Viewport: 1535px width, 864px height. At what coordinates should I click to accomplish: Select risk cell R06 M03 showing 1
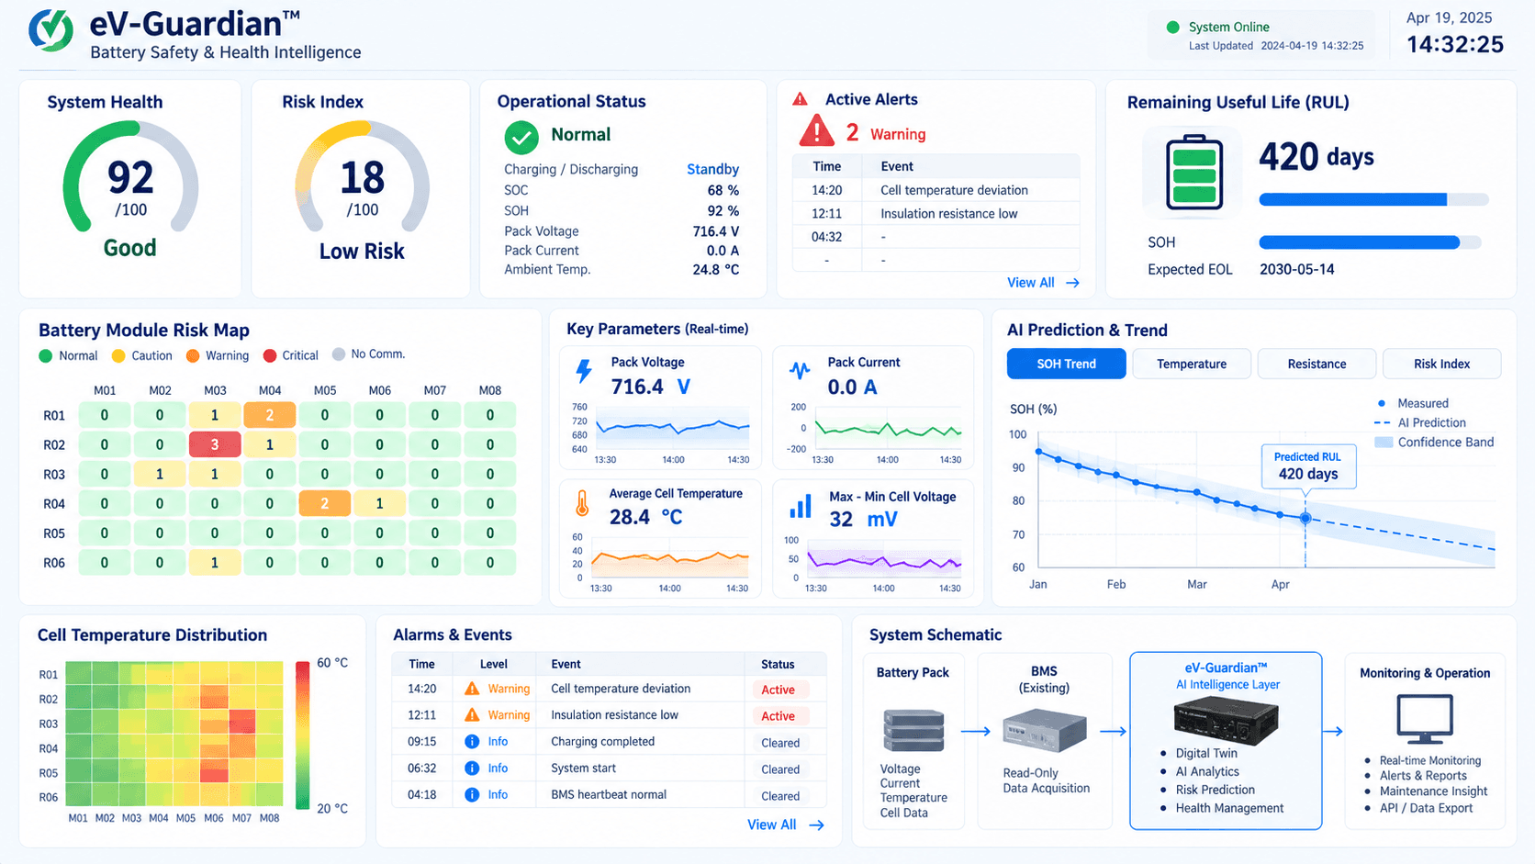[x=215, y=562]
